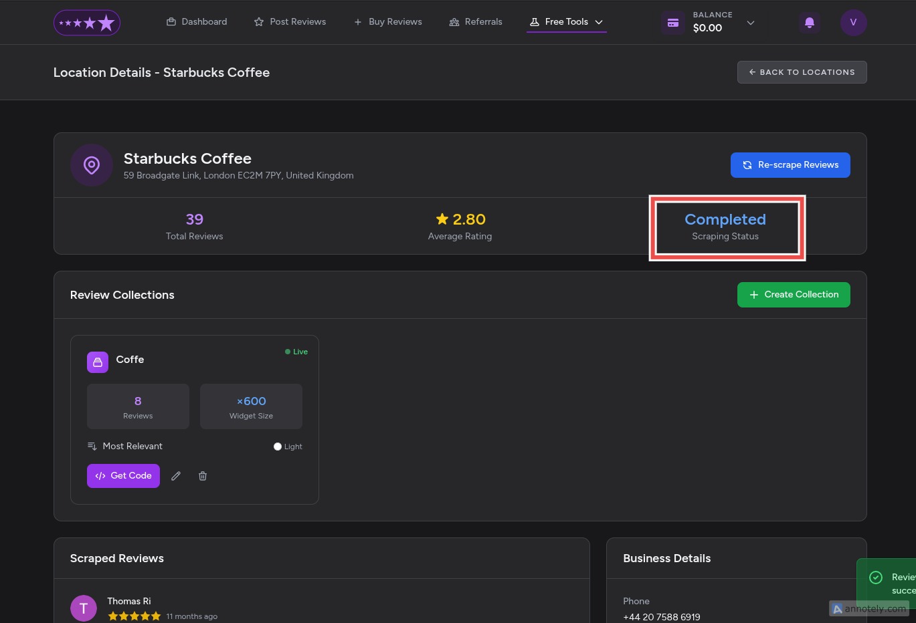Image resolution: width=916 pixels, height=623 pixels.
Task: Click the yellow star next to 2.80
Action: point(442,219)
